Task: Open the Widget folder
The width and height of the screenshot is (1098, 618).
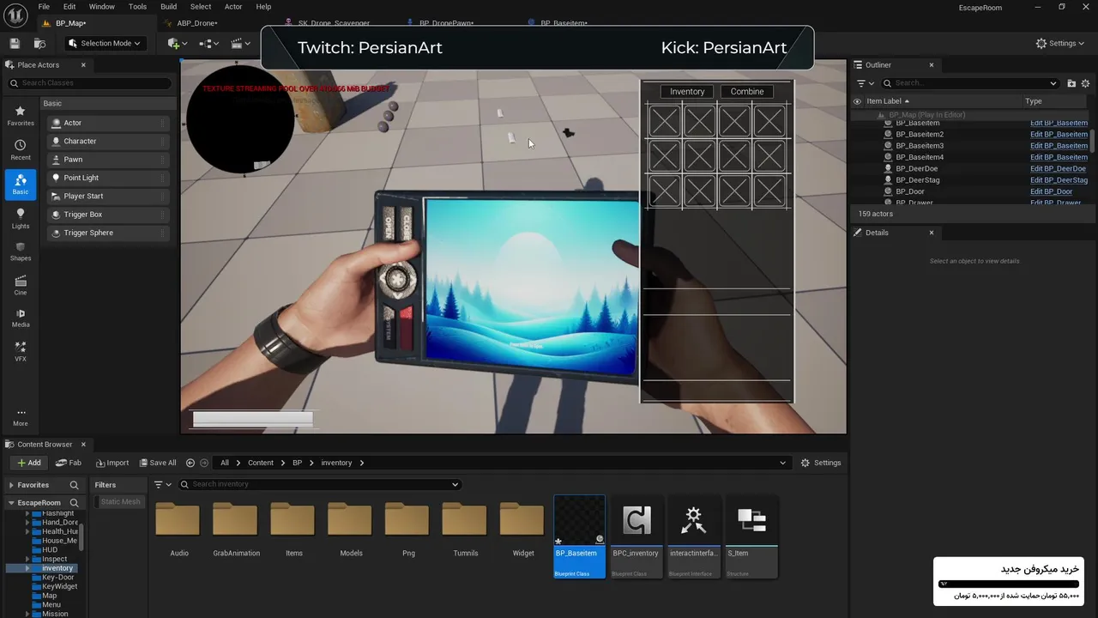Action: pyautogui.click(x=523, y=530)
